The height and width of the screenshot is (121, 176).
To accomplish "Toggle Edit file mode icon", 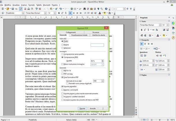I will tap(21, 9).
